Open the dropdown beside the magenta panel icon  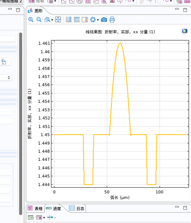pos(44,218)
